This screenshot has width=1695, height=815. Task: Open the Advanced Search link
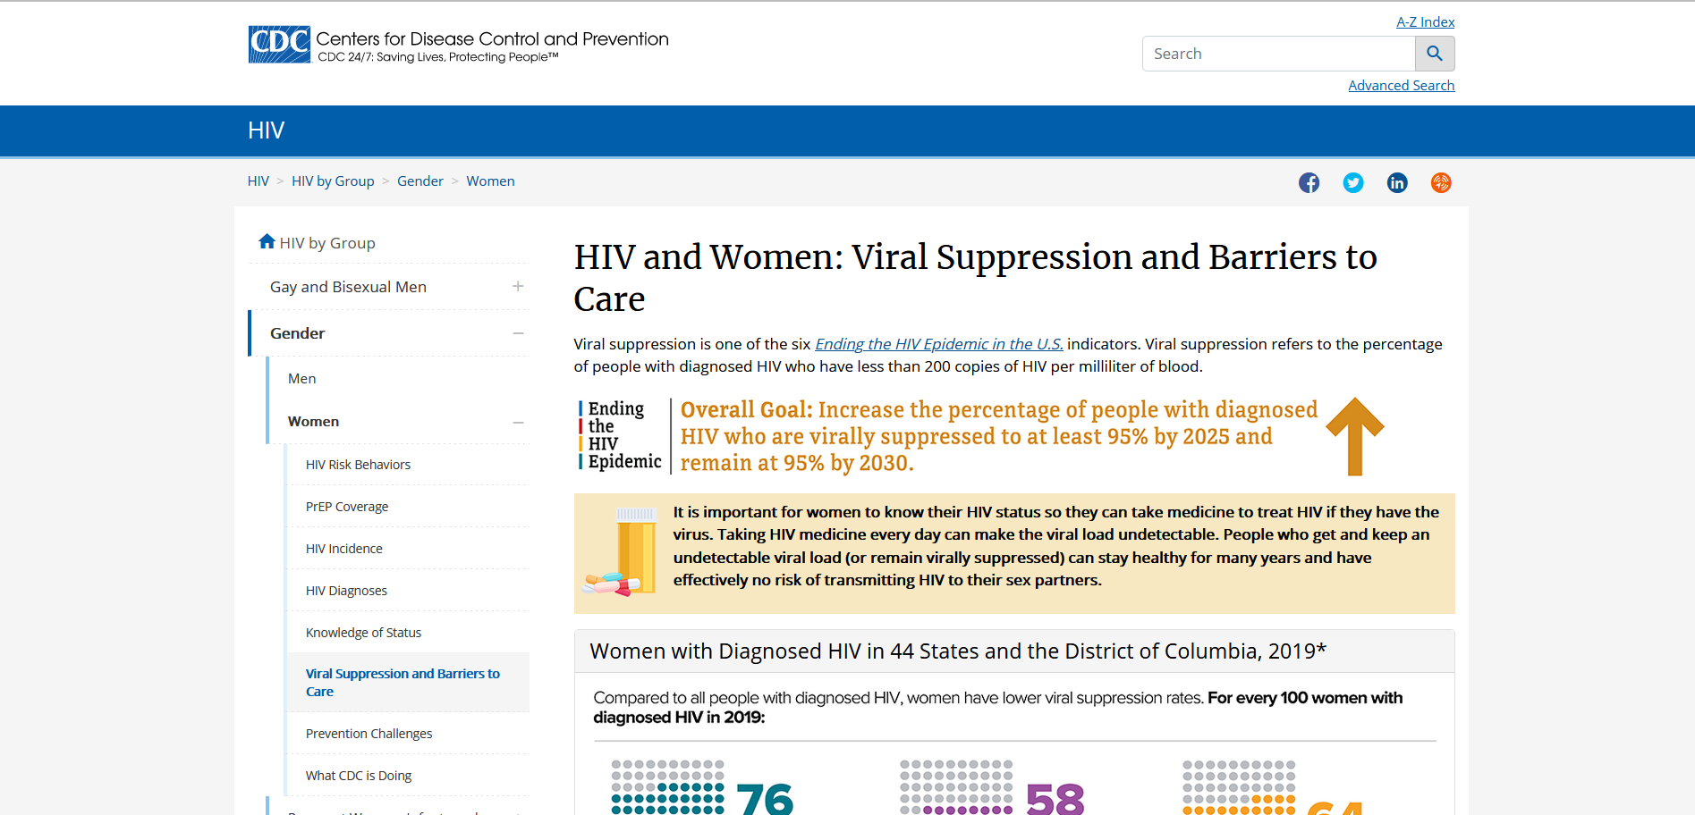point(1401,86)
